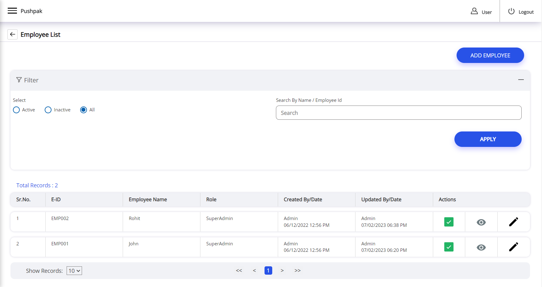Focus the Search by name field
Screen dimensions: 542x287
click(399, 113)
